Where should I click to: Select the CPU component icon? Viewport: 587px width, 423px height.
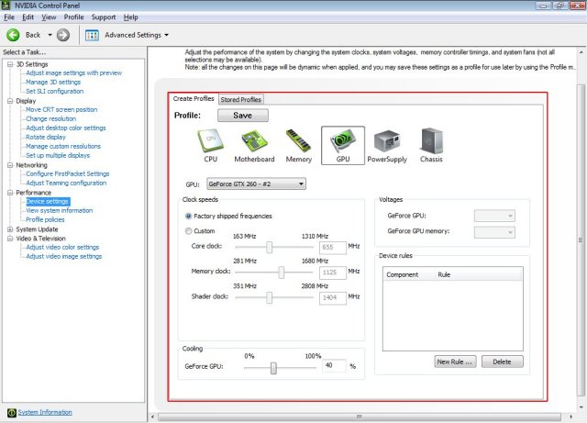(x=210, y=145)
